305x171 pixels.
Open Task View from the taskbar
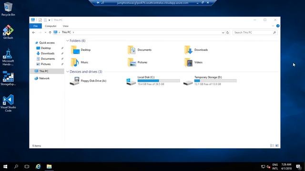click(27, 167)
